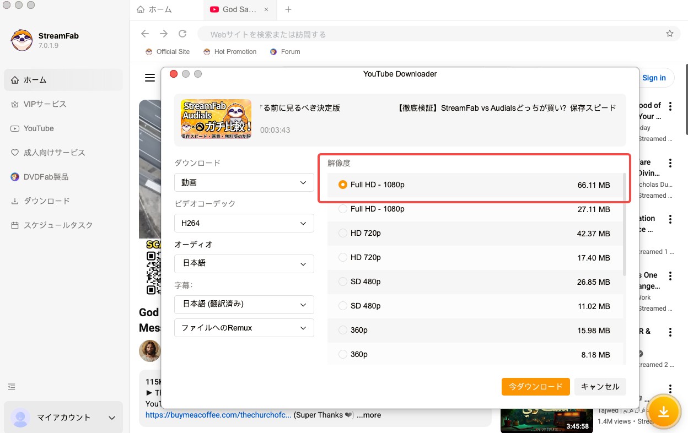Select Full HD 1080p 27.11 MB option
Viewport: 688px width, 433px height.
click(x=475, y=209)
